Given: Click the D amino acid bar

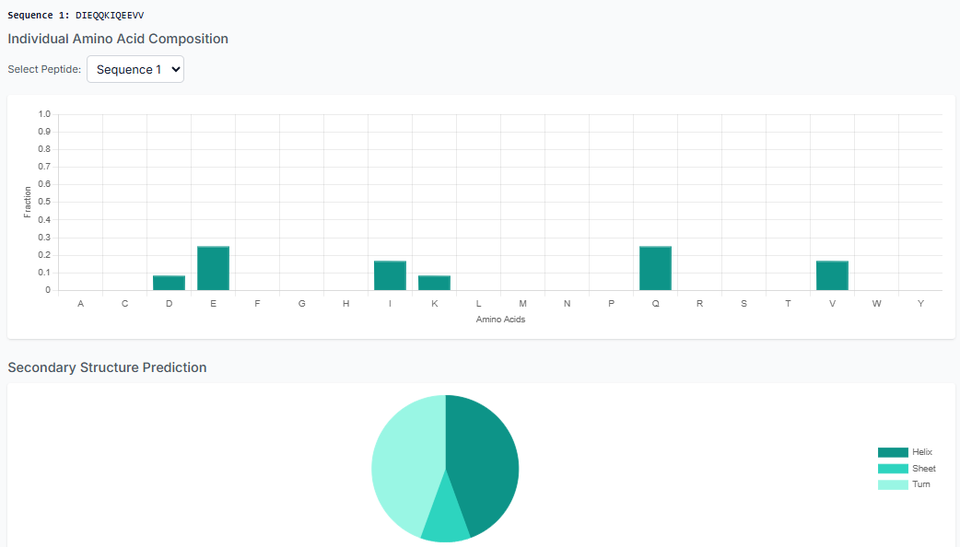Looking at the screenshot, I should 169,282.
